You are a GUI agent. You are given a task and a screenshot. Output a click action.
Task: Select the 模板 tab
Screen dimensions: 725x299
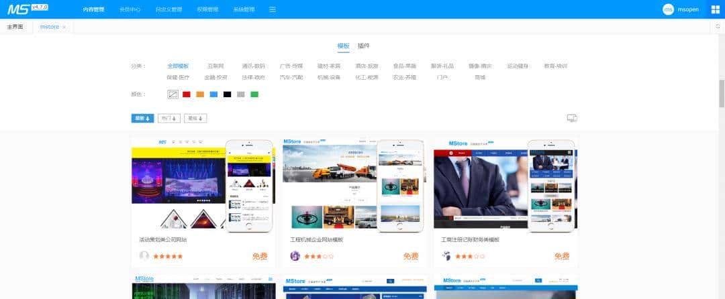(x=344, y=46)
